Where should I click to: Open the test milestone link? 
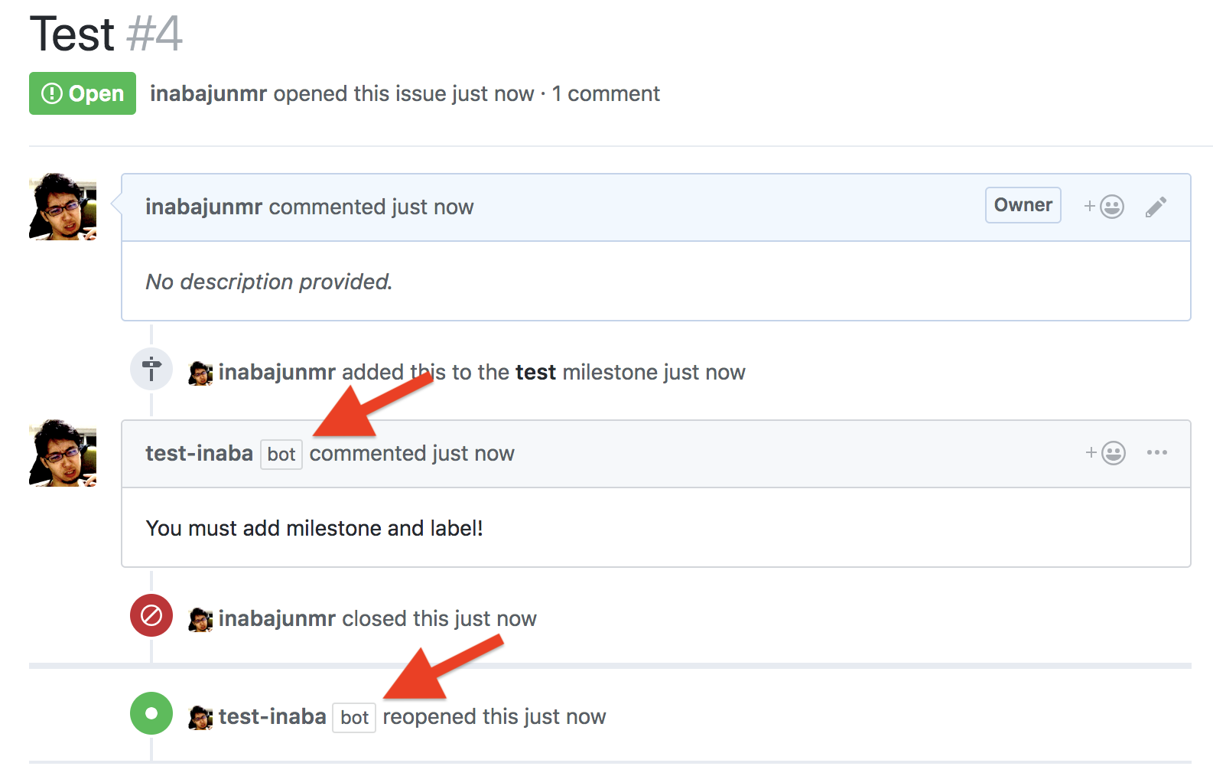(x=535, y=372)
